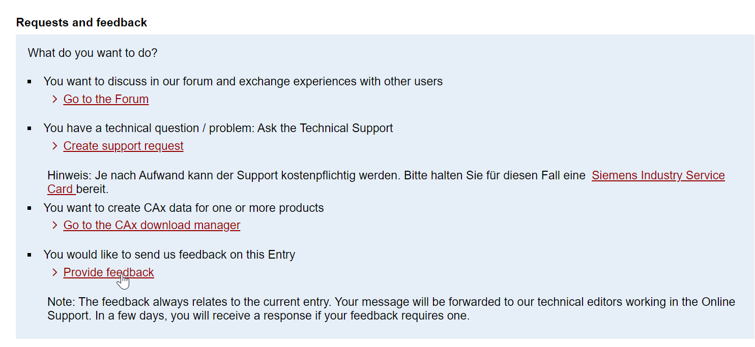
Task: Click the 'Ask the Technical Support' line
Action: [x=218, y=128]
